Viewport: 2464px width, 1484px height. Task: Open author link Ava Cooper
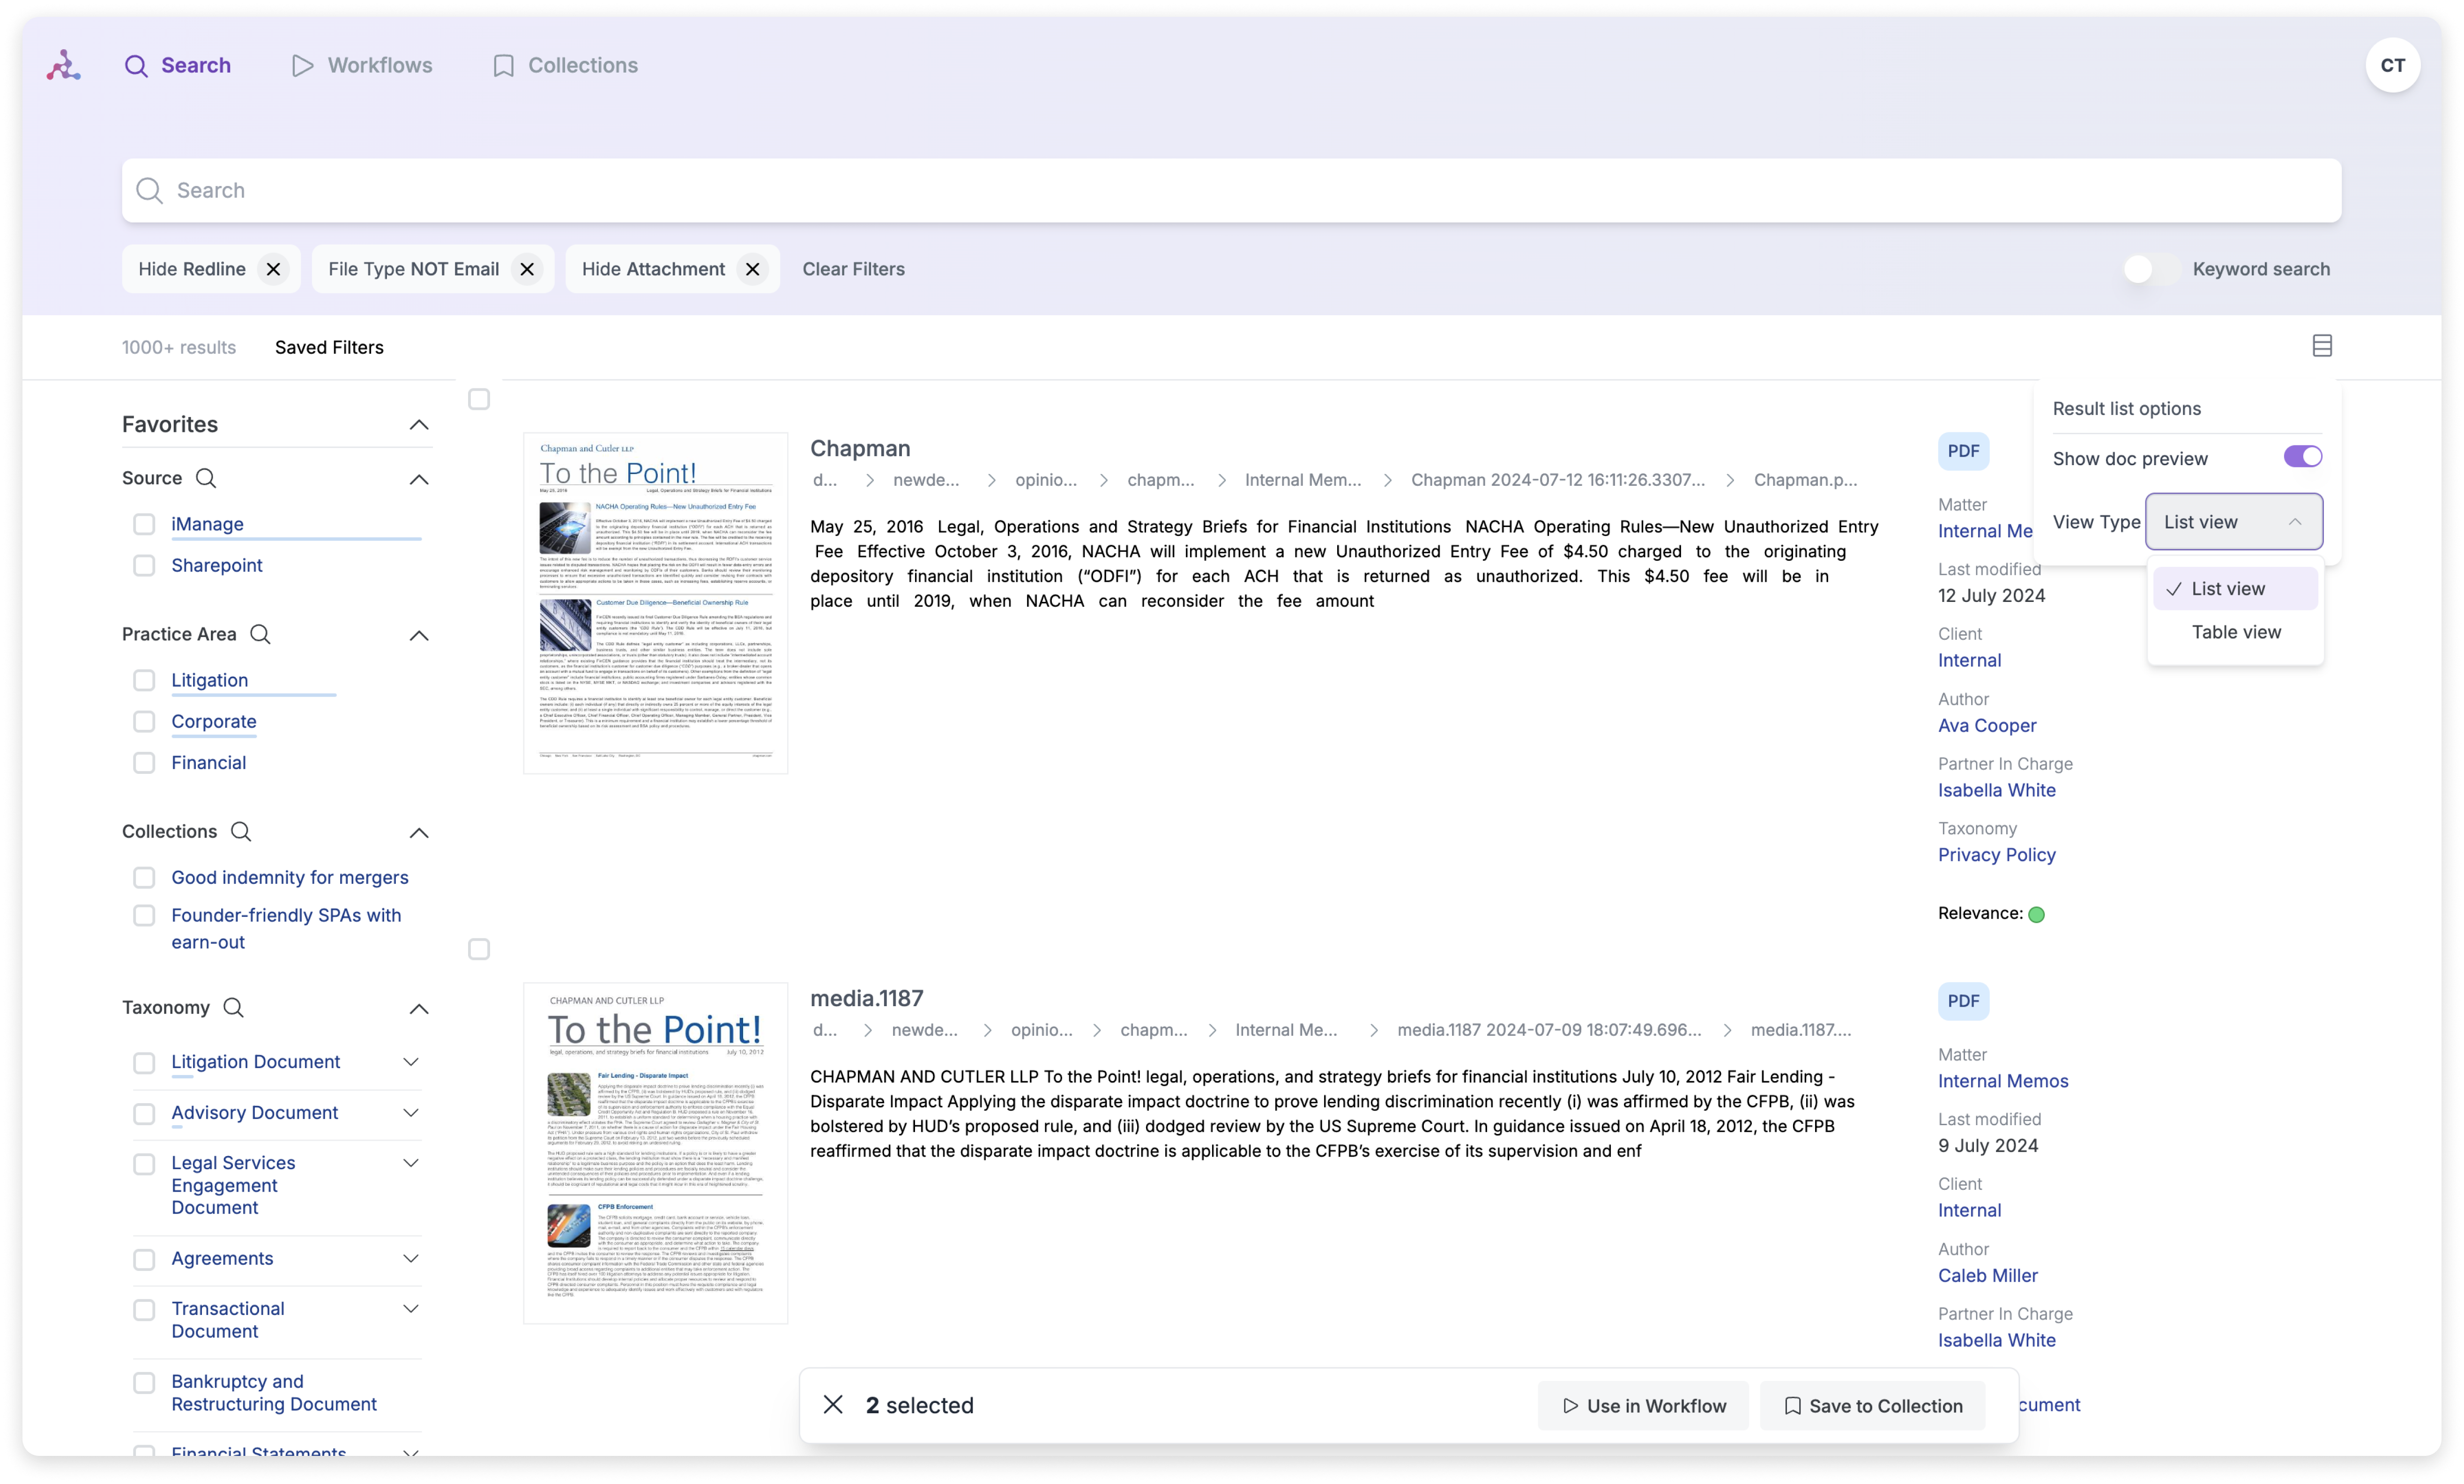1986,725
